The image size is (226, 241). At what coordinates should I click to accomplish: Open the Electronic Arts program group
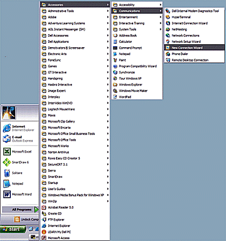[75, 54]
